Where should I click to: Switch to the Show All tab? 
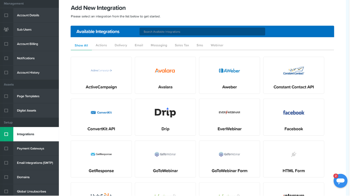(81, 45)
